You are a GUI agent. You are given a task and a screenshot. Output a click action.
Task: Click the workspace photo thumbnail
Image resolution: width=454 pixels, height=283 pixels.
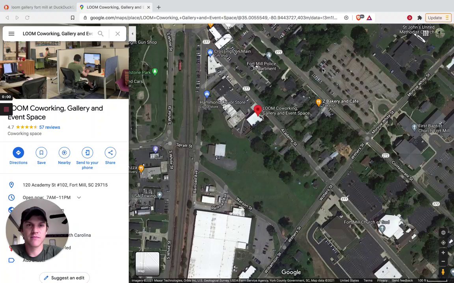(x=64, y=70)
